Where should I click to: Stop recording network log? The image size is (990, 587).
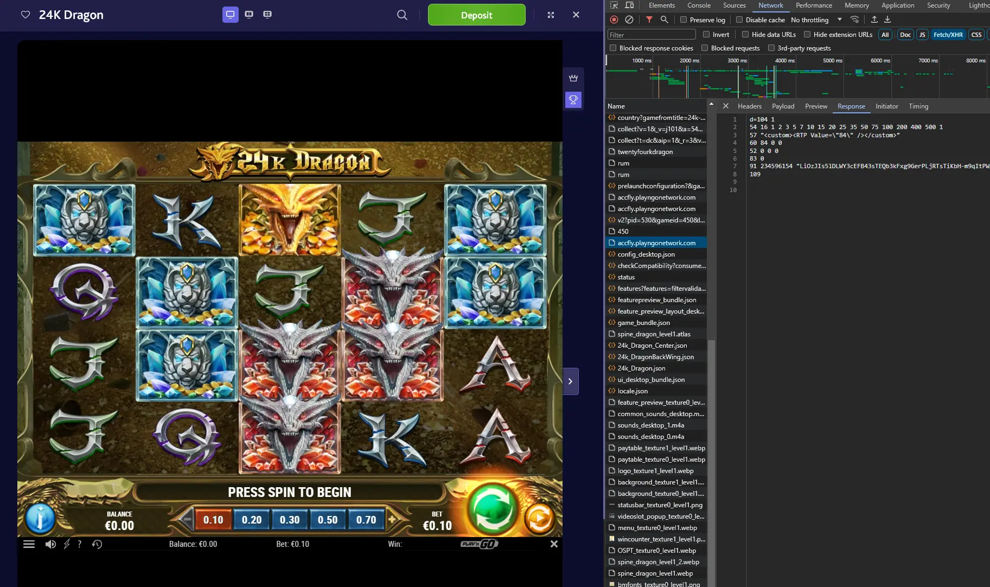(x=614, y=20)
